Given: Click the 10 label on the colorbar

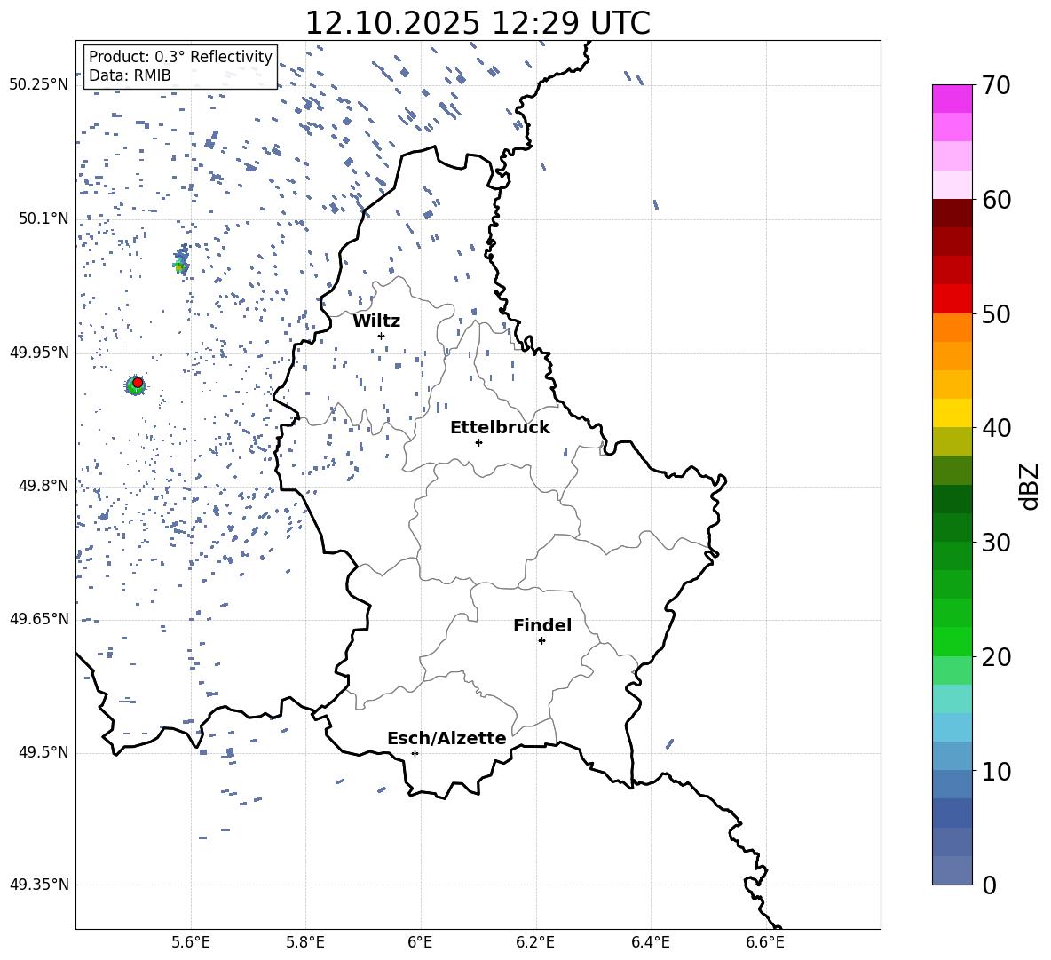Looking at the screenshot, I should 995,771.
